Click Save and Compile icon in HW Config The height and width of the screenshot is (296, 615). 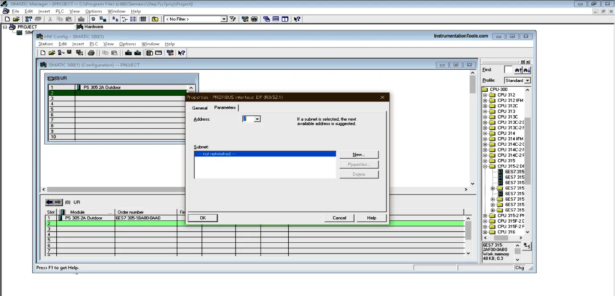pos(80,53)
